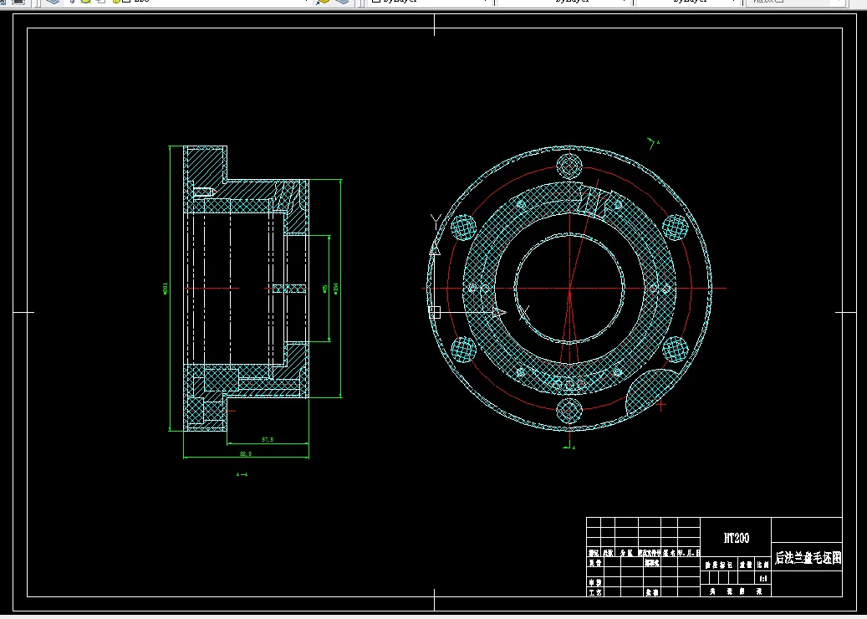Click the 工艺 label in title block
The height and width of the screenshot is (619, 867).
tap(595, 592)
